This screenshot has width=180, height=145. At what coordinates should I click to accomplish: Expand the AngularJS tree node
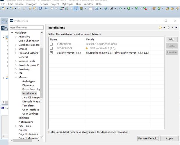tap(16, 37)
